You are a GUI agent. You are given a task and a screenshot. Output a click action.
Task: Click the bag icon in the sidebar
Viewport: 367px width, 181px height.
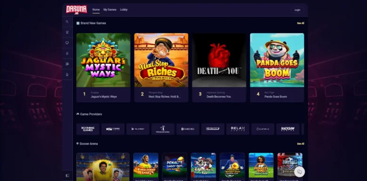[67, 75]
